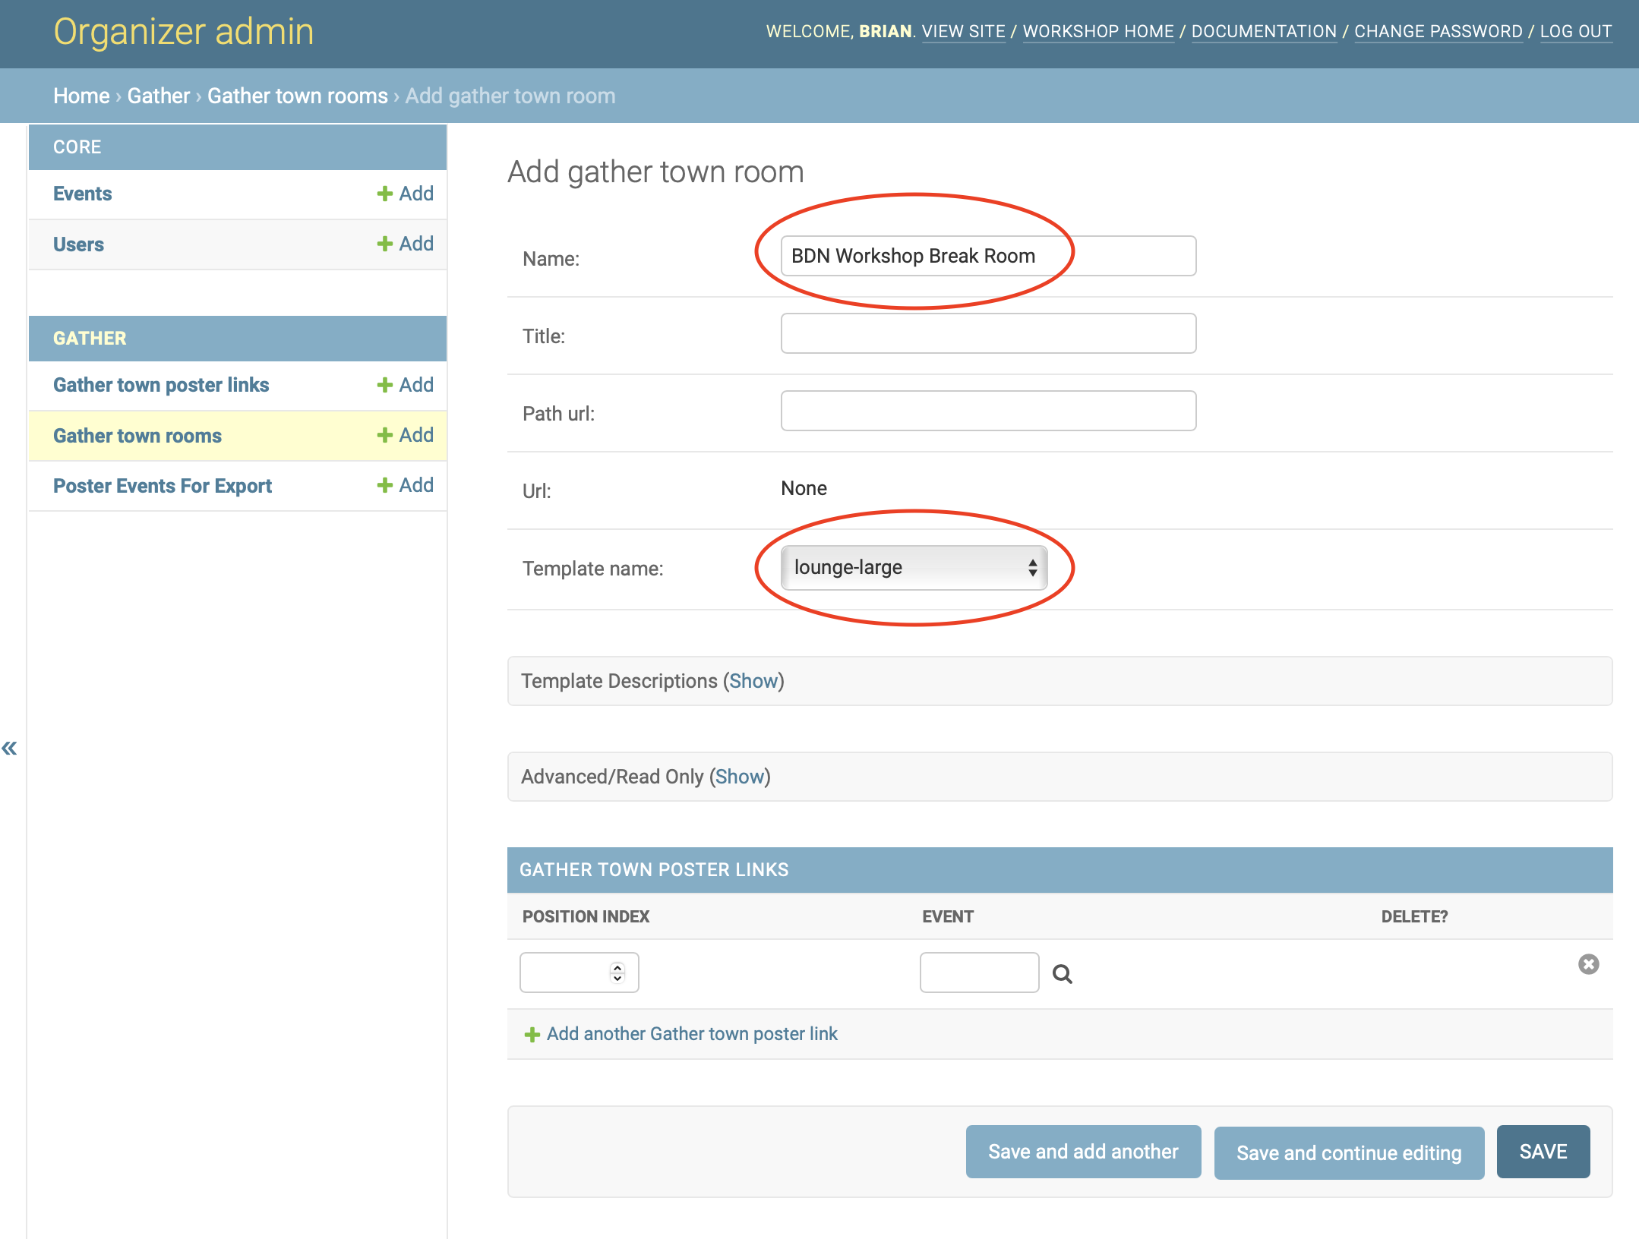Click Save and add another

coord(1083,1152)
